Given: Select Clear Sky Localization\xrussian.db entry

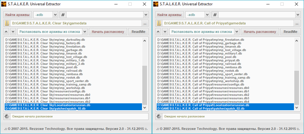Looking at the screenshot, I should tap(73, 105).
